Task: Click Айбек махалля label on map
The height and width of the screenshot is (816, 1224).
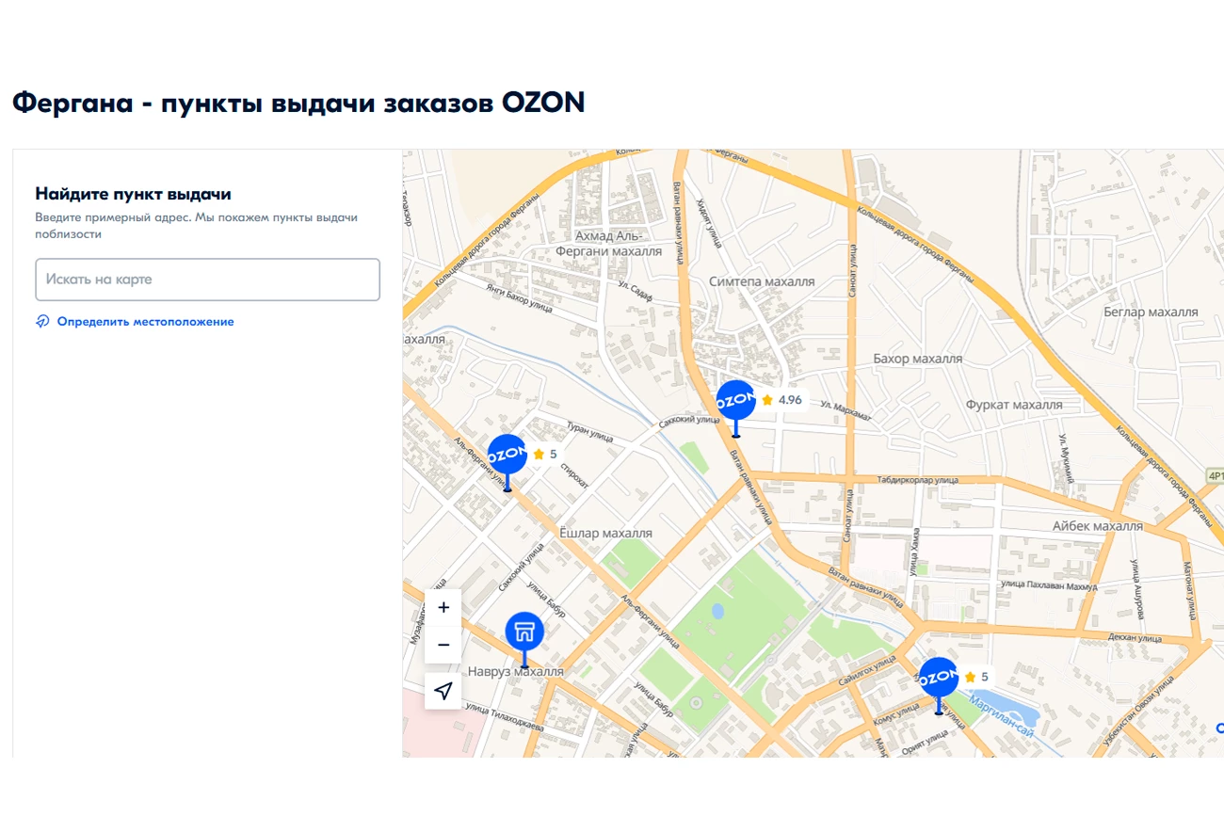Action: coord(1098,526)
